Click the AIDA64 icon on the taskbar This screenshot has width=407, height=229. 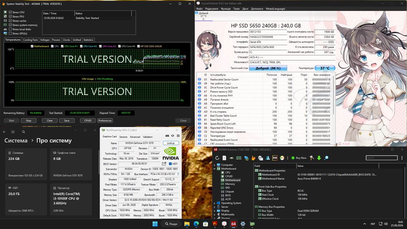tap(233, 224)
